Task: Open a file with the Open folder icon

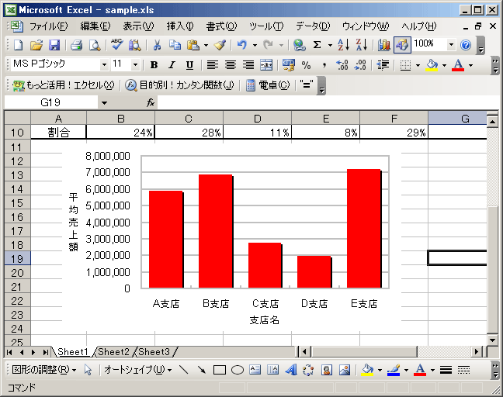Action: [x=36, y=45]
